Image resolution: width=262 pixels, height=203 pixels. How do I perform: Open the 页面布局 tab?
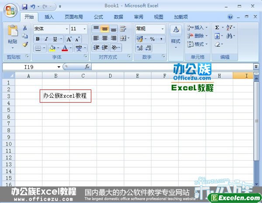[x=74, y=17]
